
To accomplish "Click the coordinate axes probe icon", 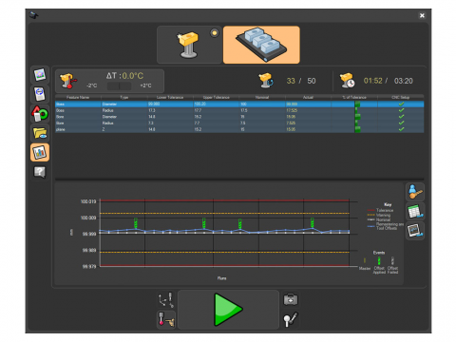I will pyautogui.click(x=166, y=300).
